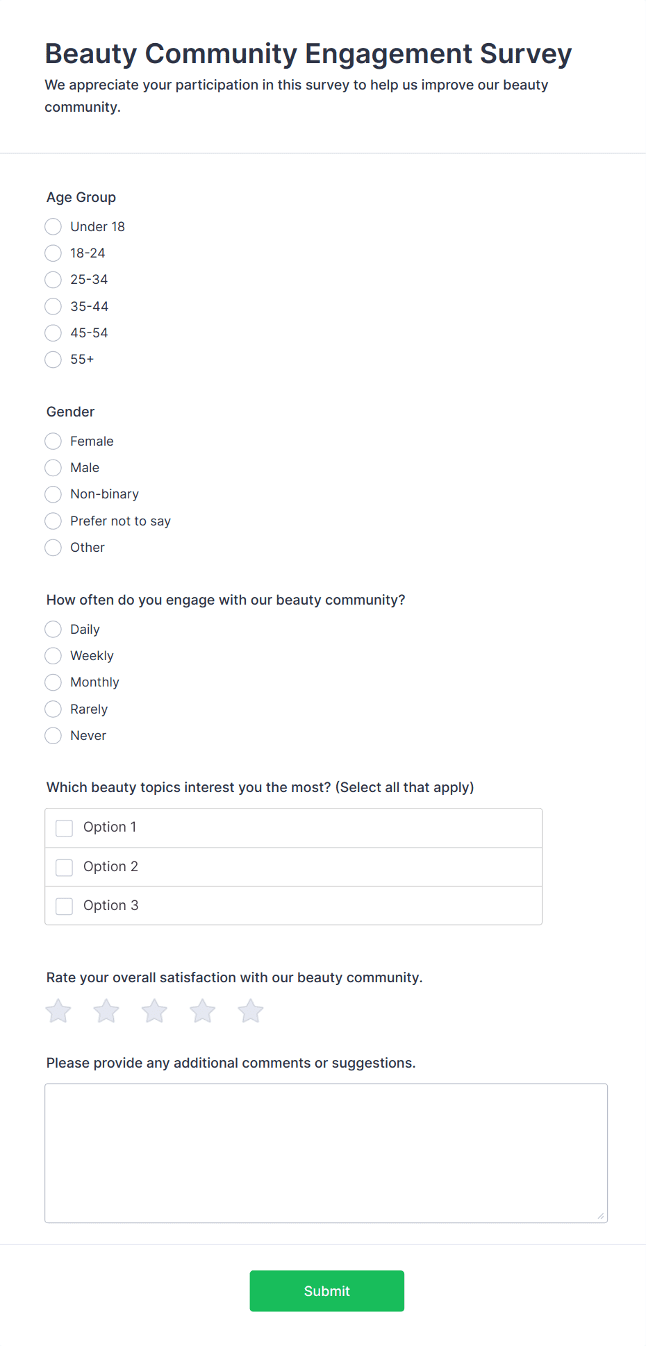Viewport: 646px width, 1346px height.
Task: Choose Under 18 age option
Action: (x=53, y=227)
